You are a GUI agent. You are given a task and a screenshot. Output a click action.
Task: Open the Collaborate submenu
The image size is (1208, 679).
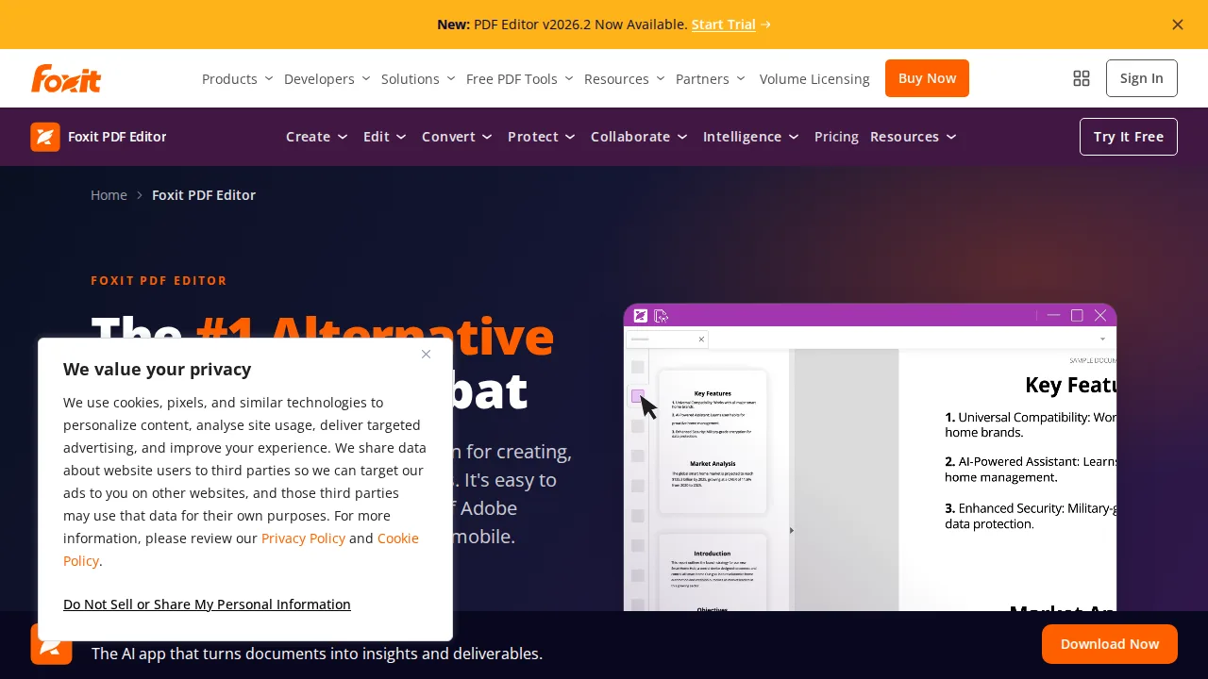(x=640, y=137)
